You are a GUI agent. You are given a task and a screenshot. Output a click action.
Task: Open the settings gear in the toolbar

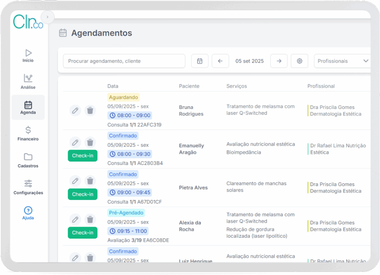pyautogui.click(x=300, y=61)
